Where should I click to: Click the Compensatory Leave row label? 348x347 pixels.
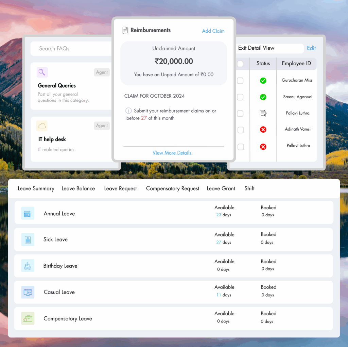[68, 318]
